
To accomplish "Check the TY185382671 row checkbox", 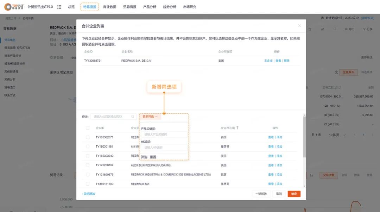I will pyautogui.click(x=88, y=137).
